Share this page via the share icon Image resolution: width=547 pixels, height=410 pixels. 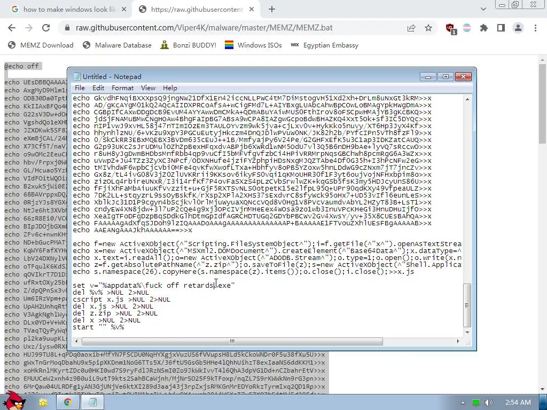411,28
